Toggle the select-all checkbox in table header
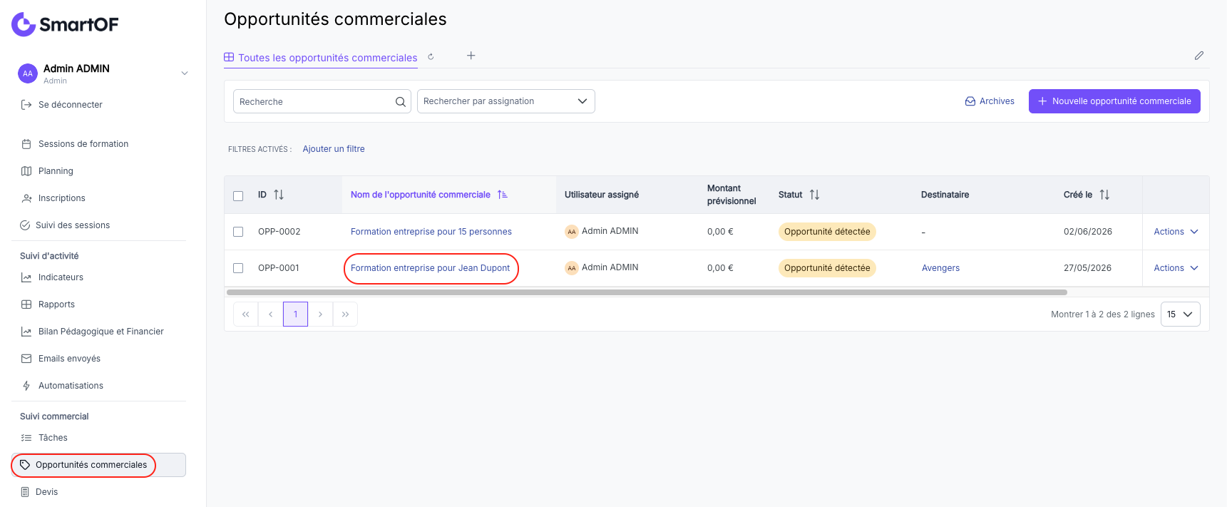 click(238, 195)
